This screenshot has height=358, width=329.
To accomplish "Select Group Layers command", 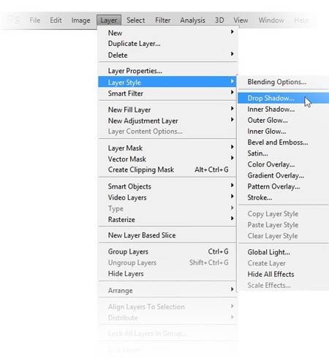I will [167, 251].
